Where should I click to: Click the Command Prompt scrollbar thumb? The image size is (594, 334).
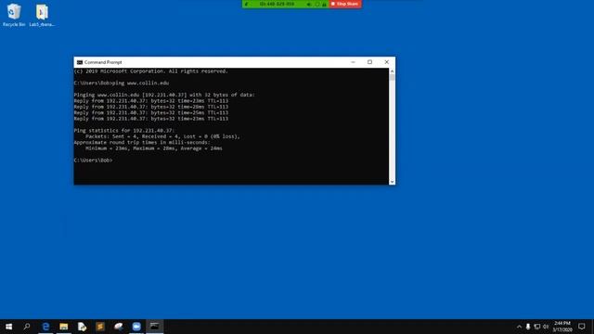click(392, 78)
